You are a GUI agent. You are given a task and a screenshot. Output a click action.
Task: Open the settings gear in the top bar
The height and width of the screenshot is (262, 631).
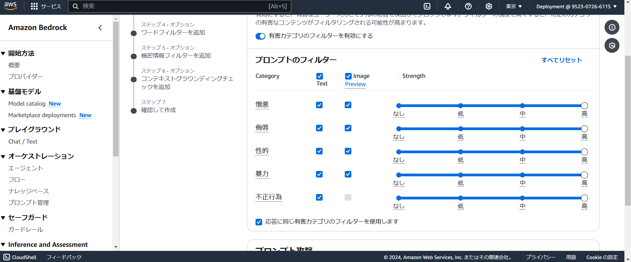pos(489,6)
